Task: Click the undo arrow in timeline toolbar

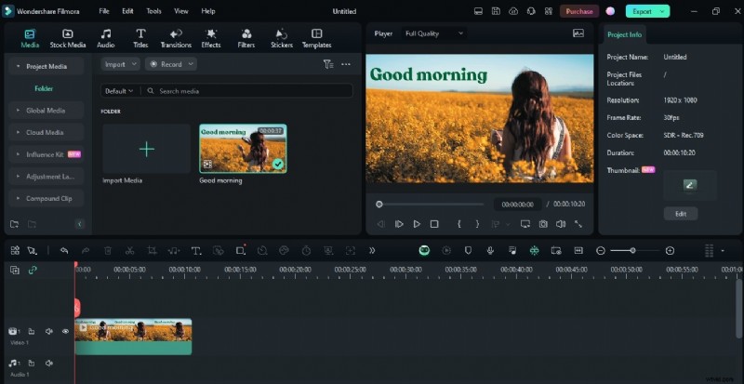Action: pyautogui.click(x=63, y=250)
